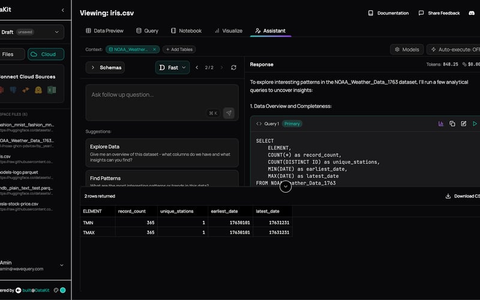
Task: Open the iris.csv file in sidebar
Action: [27, 159]
